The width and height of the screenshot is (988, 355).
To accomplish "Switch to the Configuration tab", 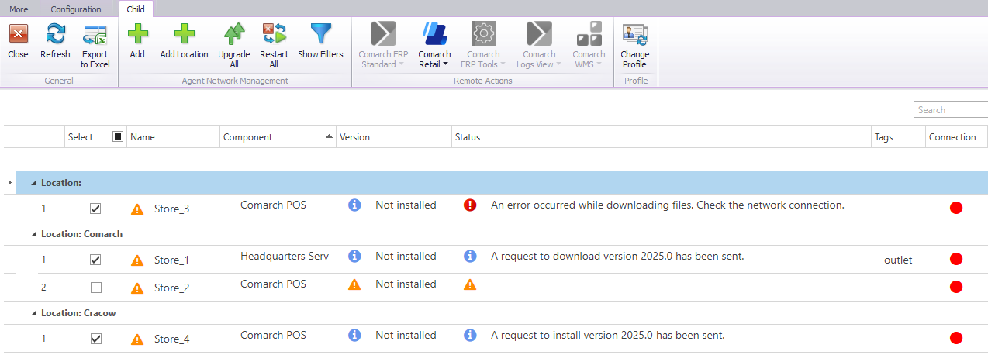I will (76, 9).
